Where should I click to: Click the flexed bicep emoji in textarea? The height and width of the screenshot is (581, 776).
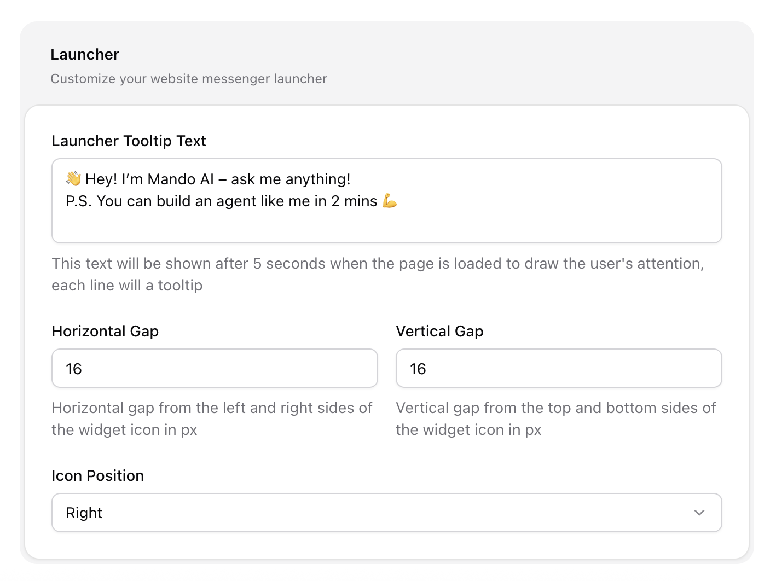coord(390,201)
